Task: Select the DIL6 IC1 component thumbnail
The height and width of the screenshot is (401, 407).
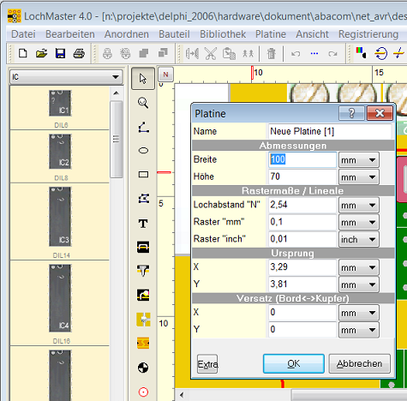Action: 60,103
